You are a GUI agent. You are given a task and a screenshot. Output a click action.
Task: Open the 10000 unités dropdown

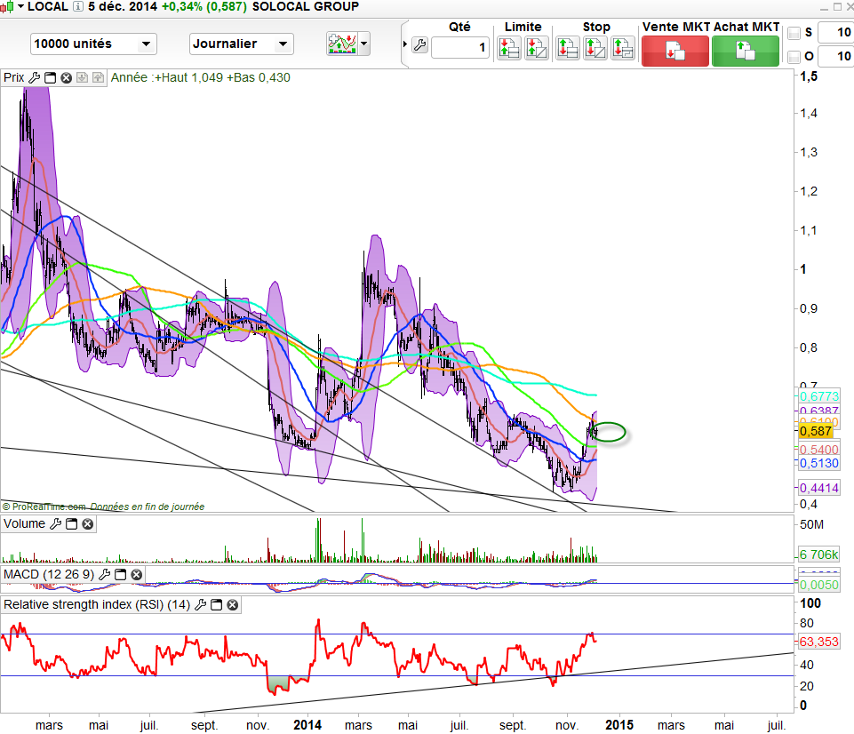[x=93, y=44]
